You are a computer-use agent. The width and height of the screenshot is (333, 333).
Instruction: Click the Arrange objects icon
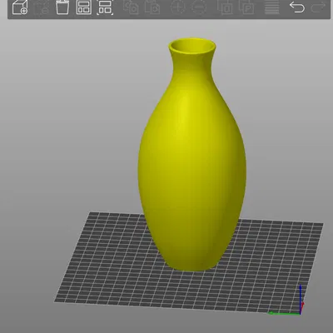tap(83, 7)
